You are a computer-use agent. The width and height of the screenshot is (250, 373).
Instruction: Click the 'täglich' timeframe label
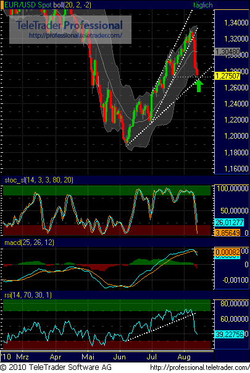point(202,5)
